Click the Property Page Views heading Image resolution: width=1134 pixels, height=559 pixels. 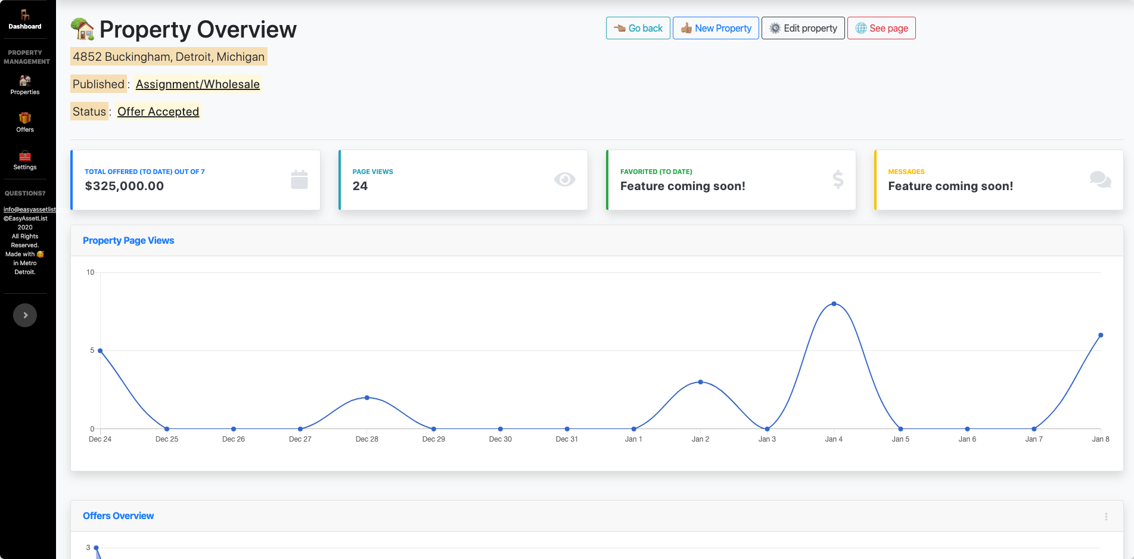(x=128, y=241)
